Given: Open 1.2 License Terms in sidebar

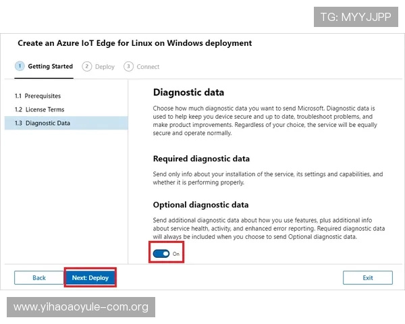Looking at the screenshot, I should [x=40, y=109].
